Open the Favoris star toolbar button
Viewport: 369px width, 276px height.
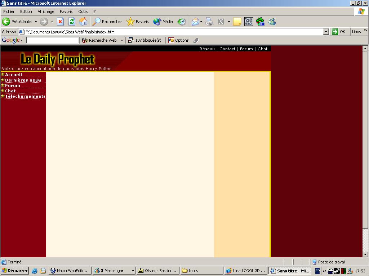pos(137,22)
